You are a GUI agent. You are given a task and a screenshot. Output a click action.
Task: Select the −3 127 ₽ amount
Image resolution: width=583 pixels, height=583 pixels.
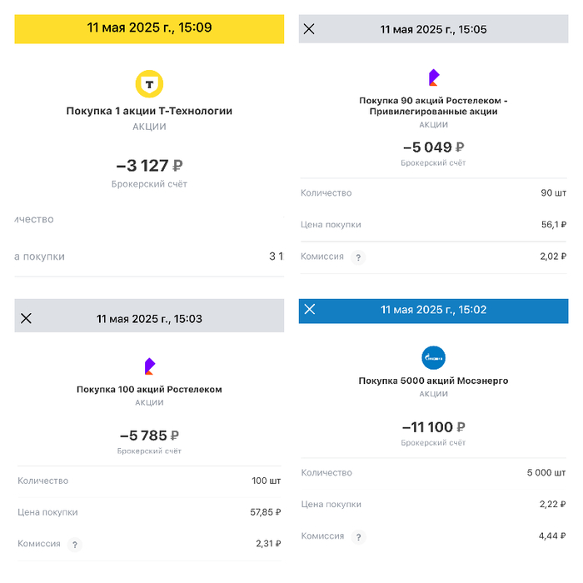150,166
